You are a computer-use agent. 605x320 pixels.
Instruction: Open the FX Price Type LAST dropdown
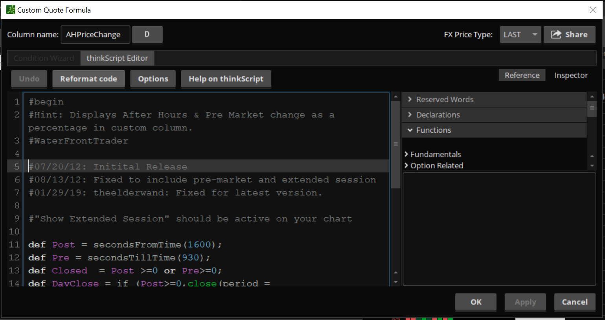tap(520, 35)
